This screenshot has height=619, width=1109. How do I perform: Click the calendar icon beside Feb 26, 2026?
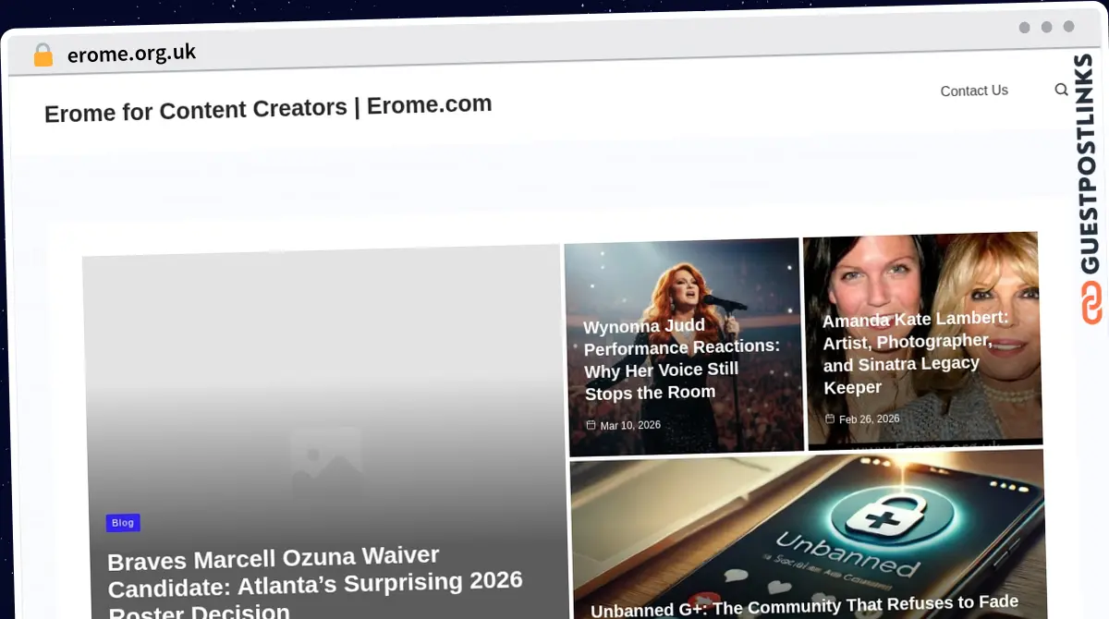(x=830, y=419)
